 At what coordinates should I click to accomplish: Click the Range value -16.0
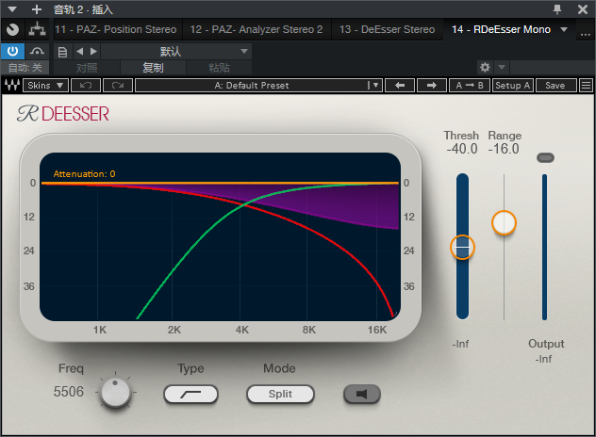point(504,149)
